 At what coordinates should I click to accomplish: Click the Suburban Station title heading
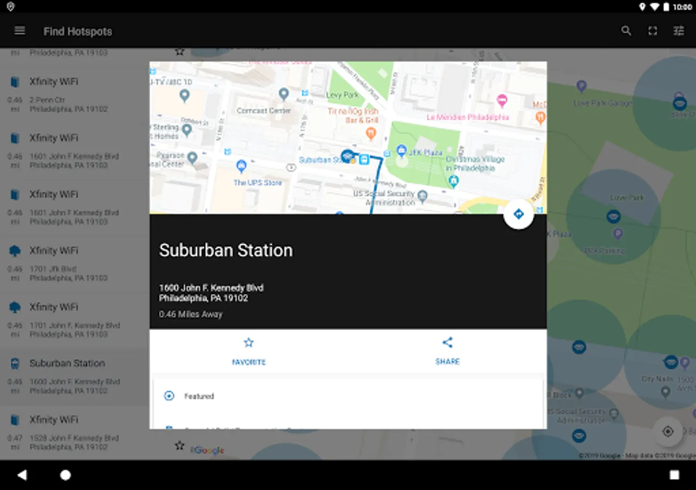click(226, 250)
